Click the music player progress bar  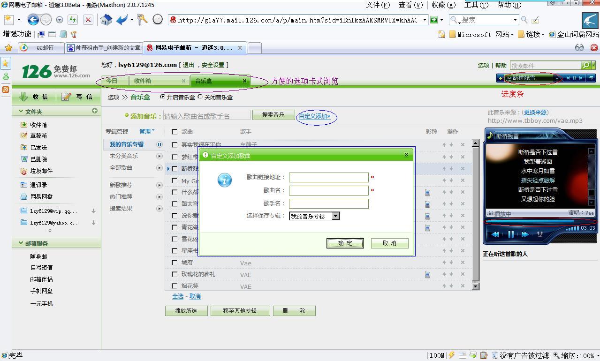(x=539, y=221)
